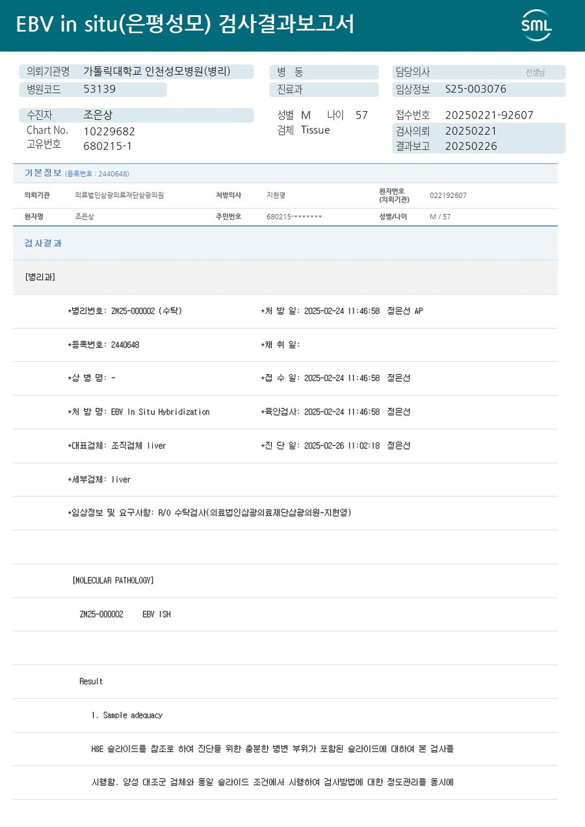Image resolution: width=585 pixels, height=827 pixels.
Task: Select the 의뢰기관명 value '가톨릭대학교 인천성모병원(병리)'
Action: click(157, 72)
